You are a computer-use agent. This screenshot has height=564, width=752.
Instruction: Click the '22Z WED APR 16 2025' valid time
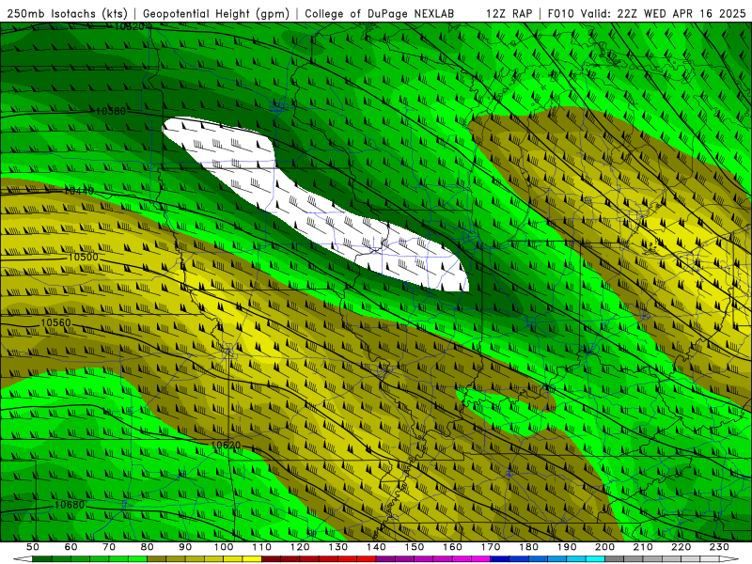[681, 13]
